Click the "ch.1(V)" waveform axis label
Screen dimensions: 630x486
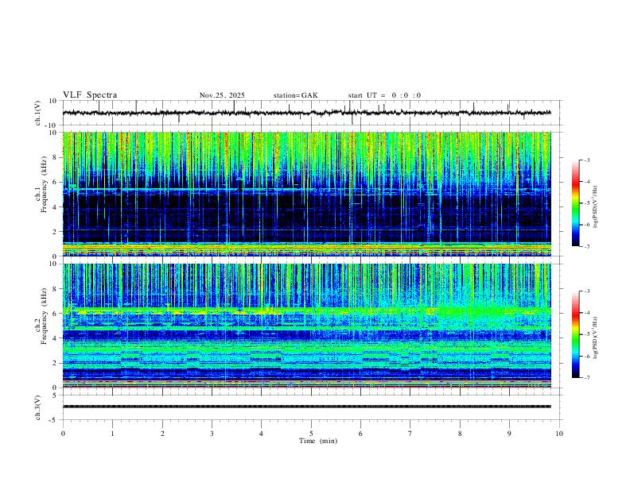tap(38, 113)
